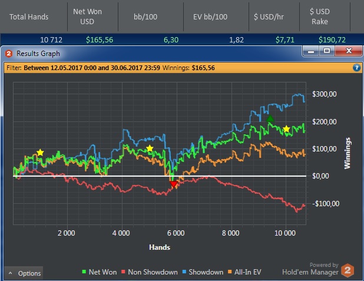Sort by bb/100 column header
This screenshot has width=364, height=281.
(151, 16)
